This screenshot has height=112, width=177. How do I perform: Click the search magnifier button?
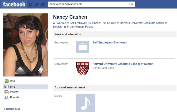(132, 4)
